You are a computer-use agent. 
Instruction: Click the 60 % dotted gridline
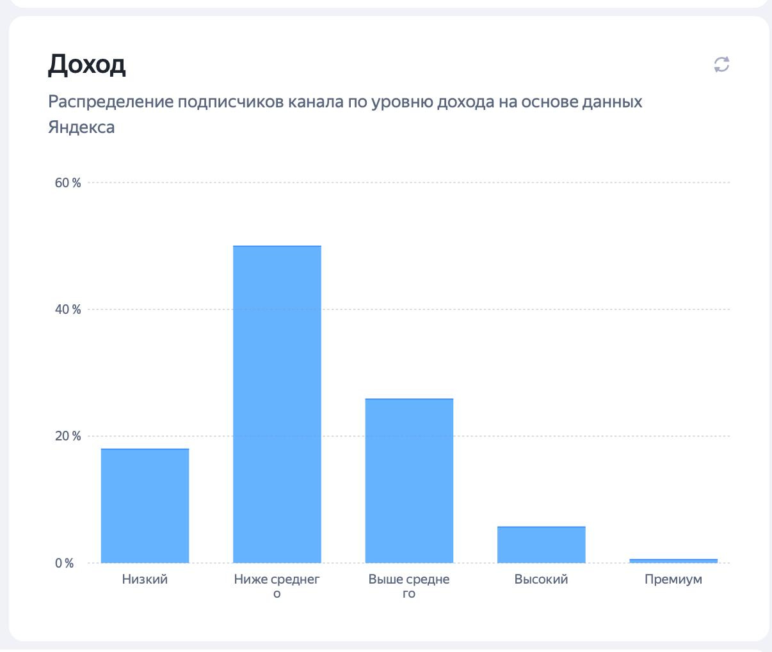tap(512, 183)
